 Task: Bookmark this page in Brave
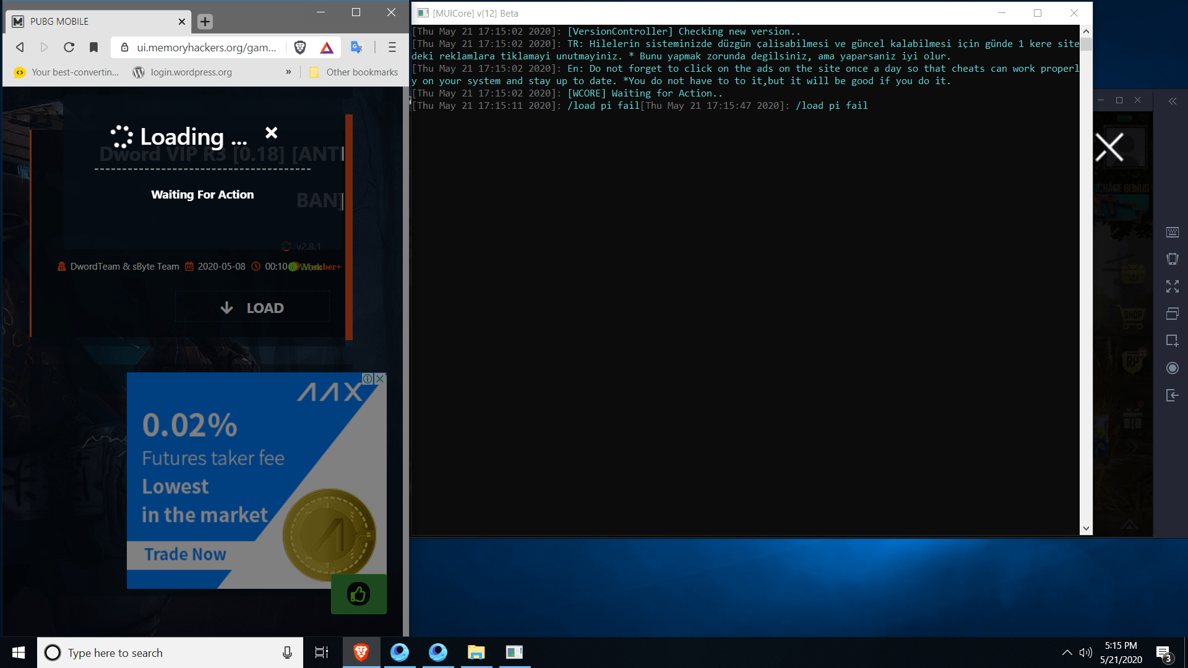93,47
